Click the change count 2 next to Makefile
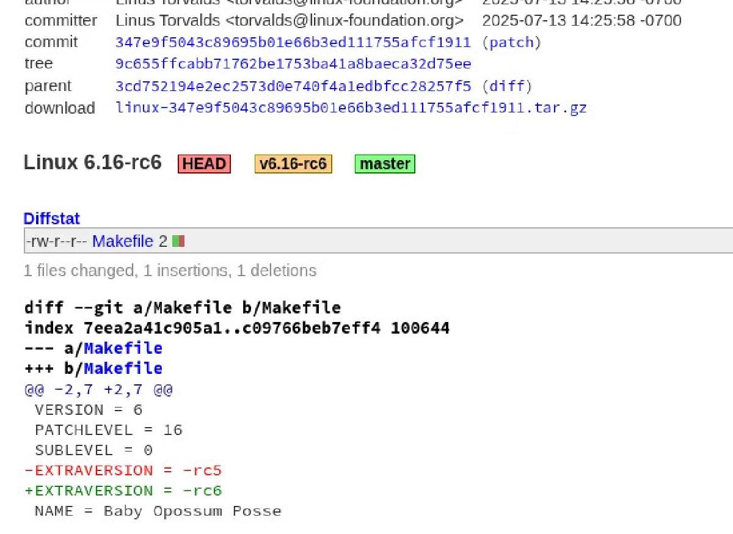This screenshot has width=733, height=534. tap(162, 241)
